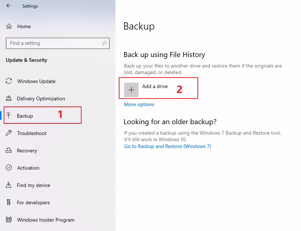Click the Find my device icon
The height and width of the screenshot is (231, 301).
[9, 185]
